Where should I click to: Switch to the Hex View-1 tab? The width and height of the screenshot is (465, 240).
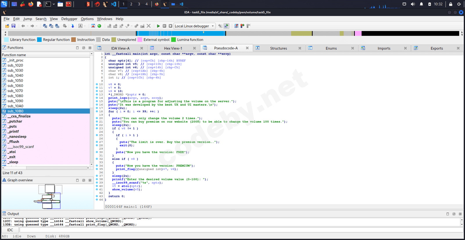click(173, 48)
